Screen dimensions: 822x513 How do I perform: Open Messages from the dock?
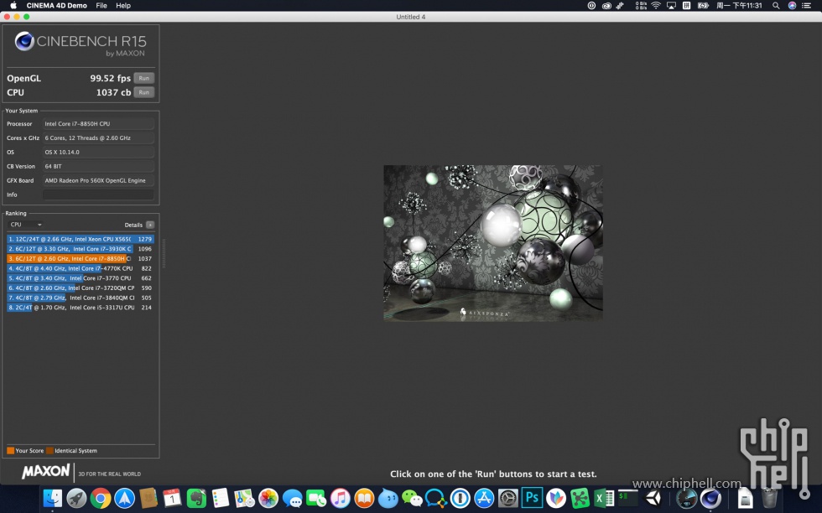click(x=292, y=498)
